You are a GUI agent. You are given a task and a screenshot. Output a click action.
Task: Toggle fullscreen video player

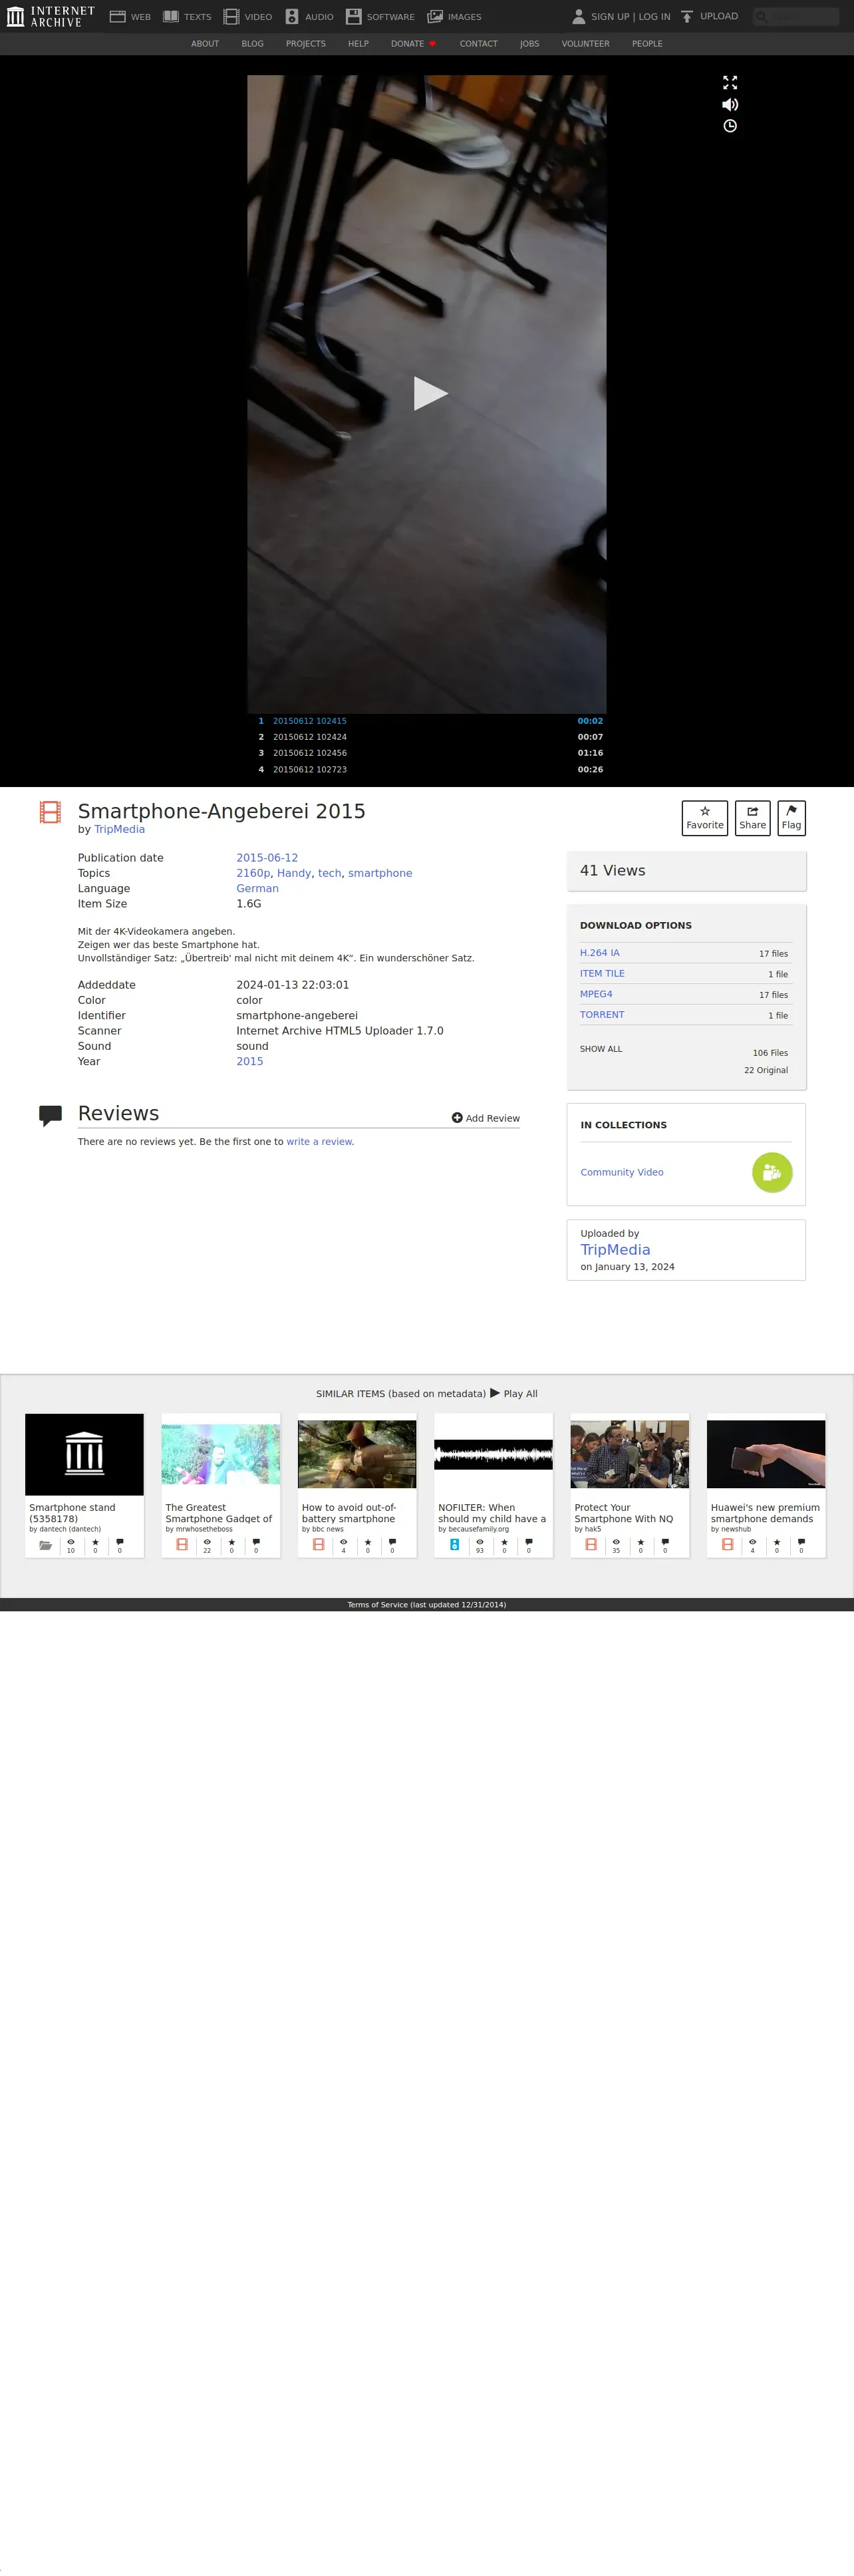coord(730,82)
